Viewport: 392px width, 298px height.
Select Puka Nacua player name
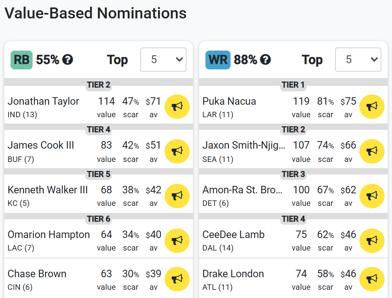click(229, 101)
